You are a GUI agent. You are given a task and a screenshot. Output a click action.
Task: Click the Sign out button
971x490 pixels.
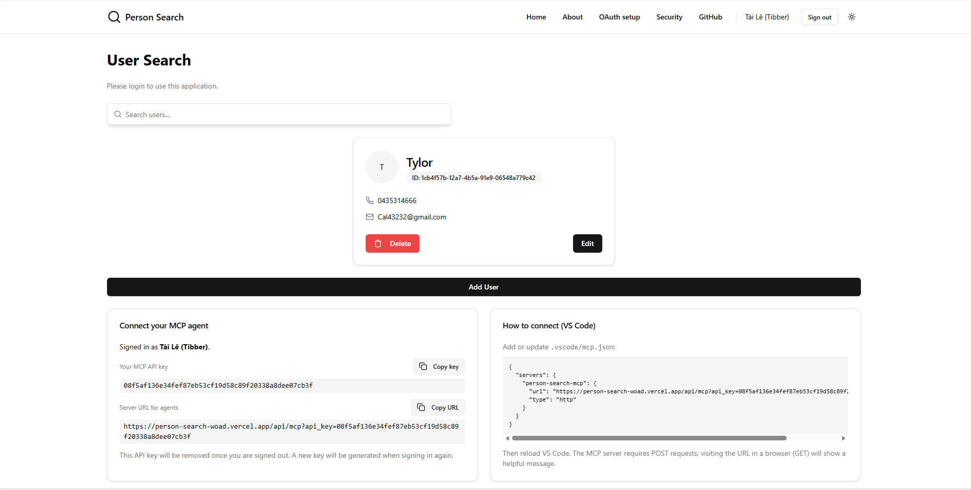point(819,17)
